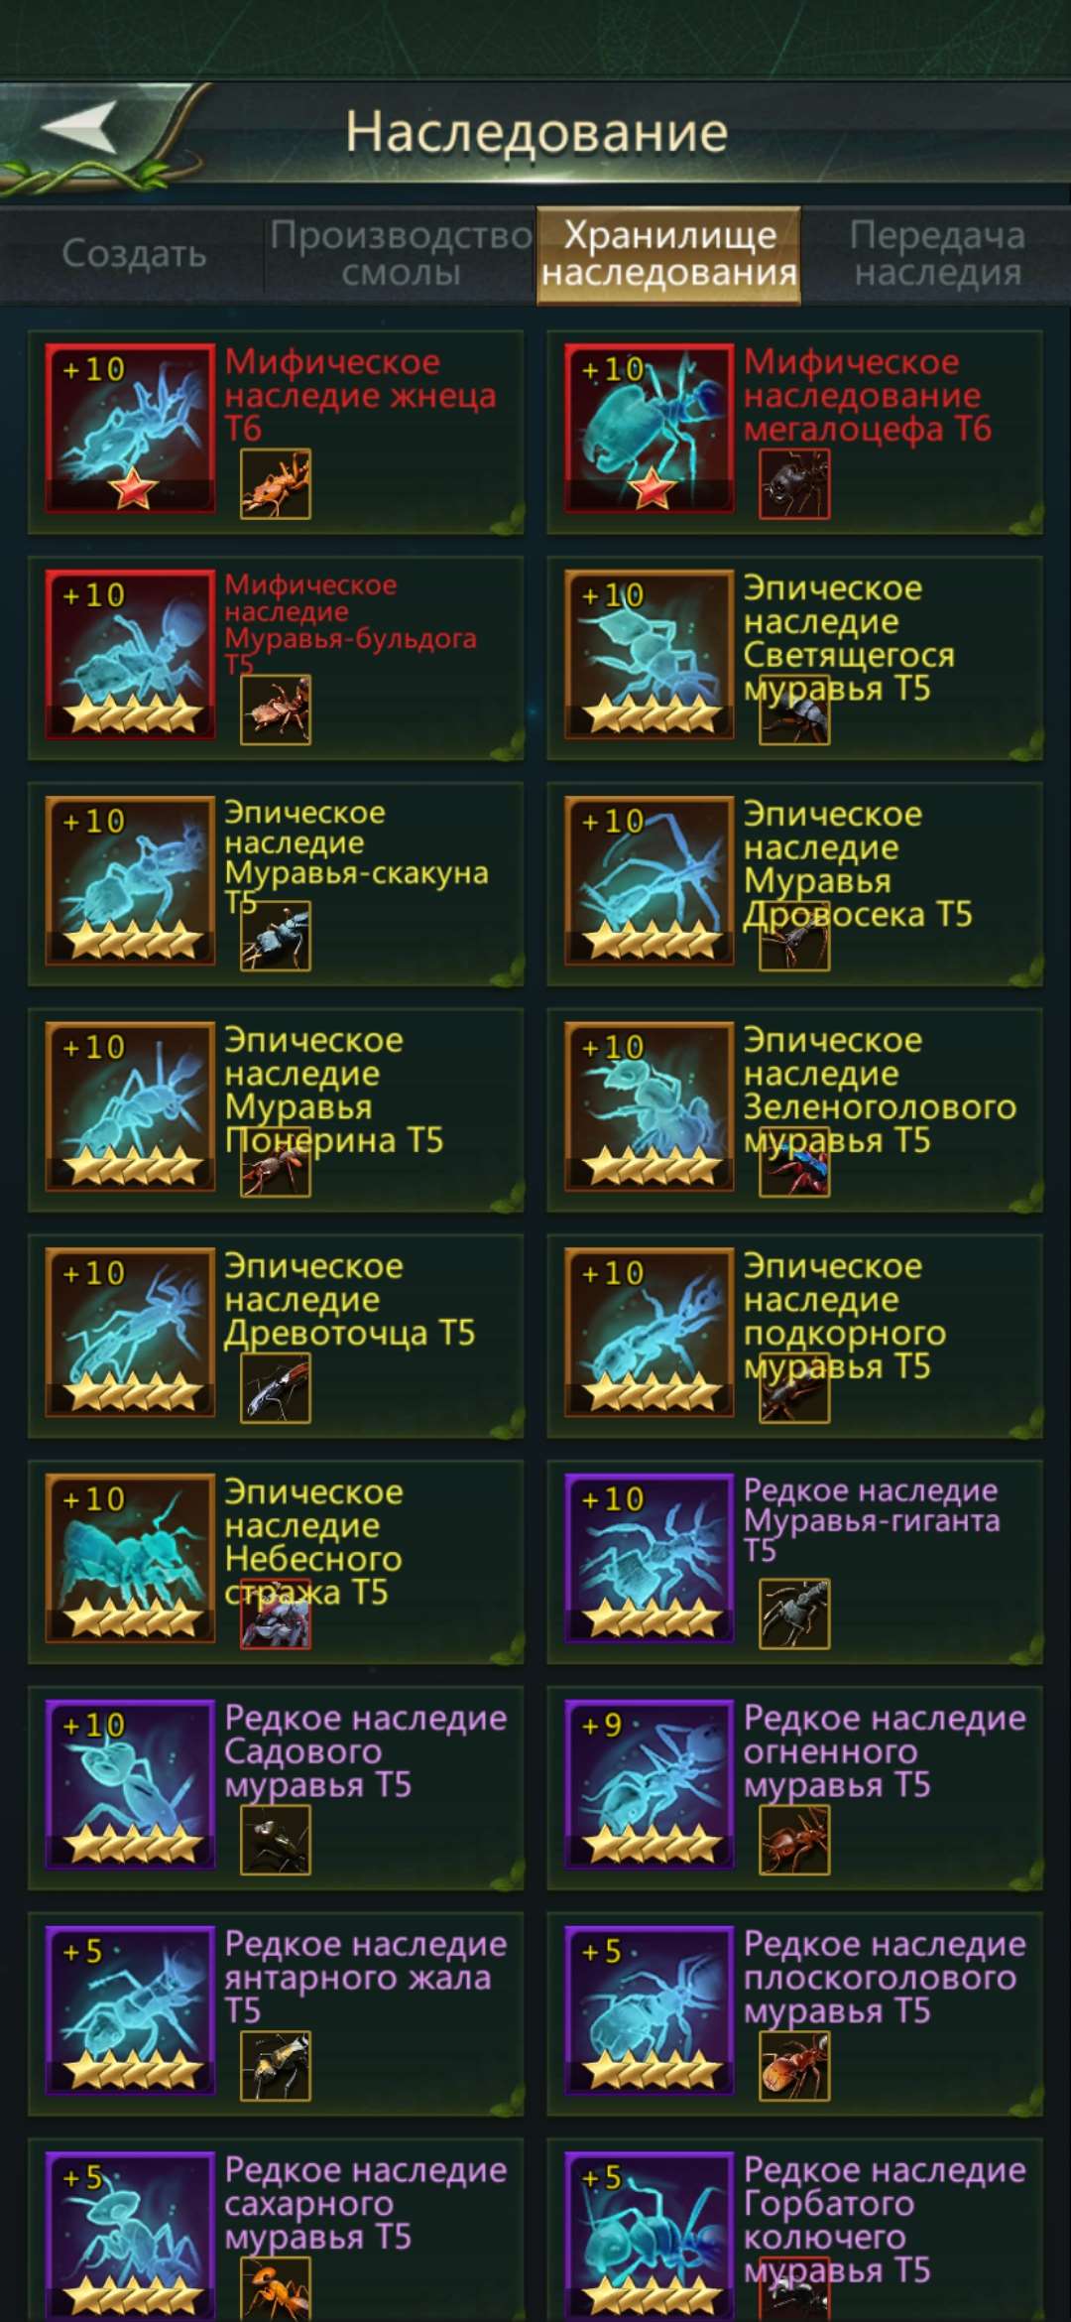The width and height of the screenshot is (1071, 2322).
Task: Choose Эпическое наследие Светящегося муравья icon
Action: click(x=650, y=654)
